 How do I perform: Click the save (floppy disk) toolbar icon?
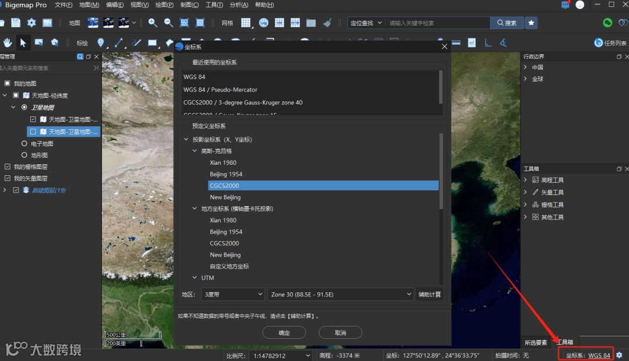(16, 23)
